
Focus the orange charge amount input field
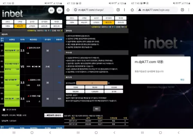pyautogui.click(x=92, y=83)
